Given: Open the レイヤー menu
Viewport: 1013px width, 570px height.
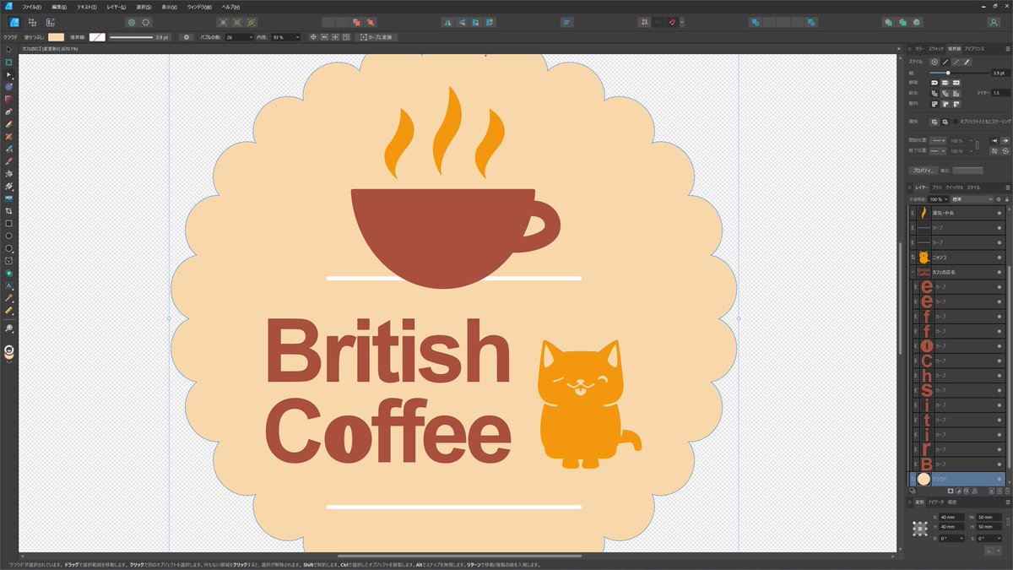Looking at the screenshot, I should click(116, 6).
